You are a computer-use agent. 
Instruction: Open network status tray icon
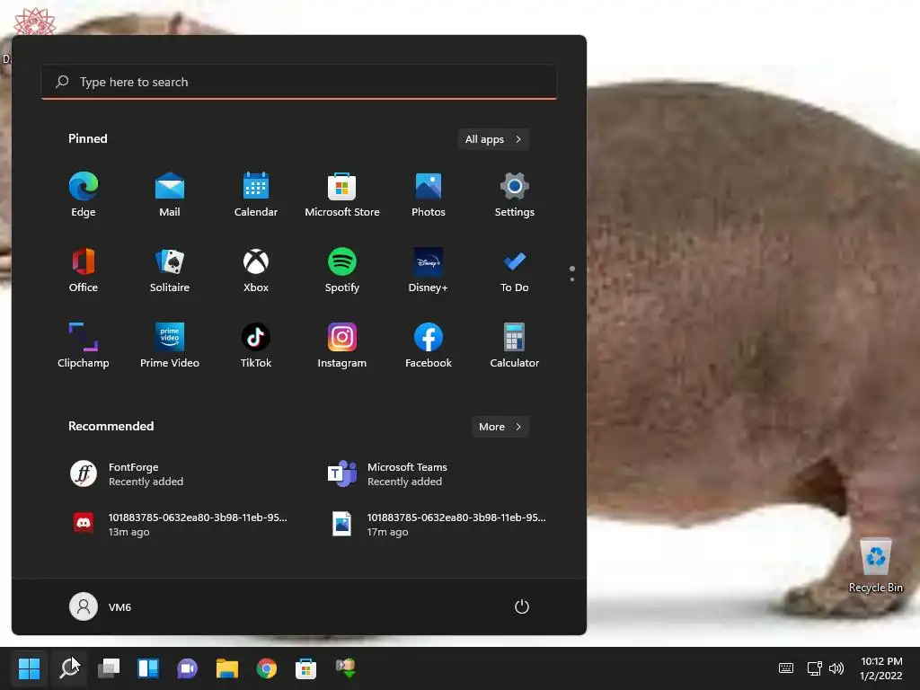(x=814, y=668)
